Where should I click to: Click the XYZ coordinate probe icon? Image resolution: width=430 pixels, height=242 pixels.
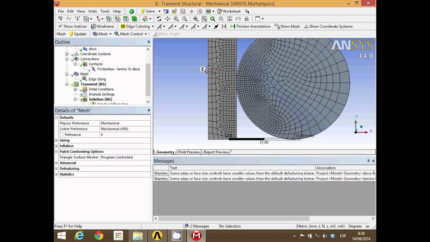point(78,19)
